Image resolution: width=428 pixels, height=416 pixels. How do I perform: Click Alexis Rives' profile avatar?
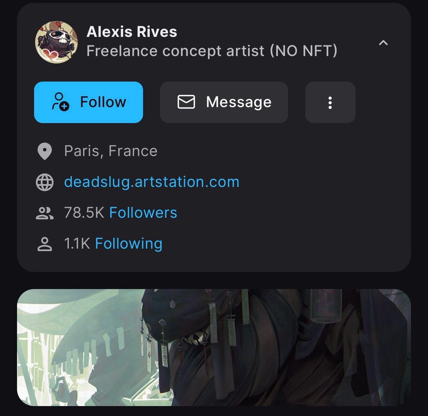(x=57, y=42)
